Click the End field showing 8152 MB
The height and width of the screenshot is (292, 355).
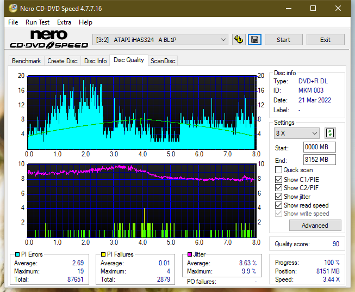click(x=319, y=160)
